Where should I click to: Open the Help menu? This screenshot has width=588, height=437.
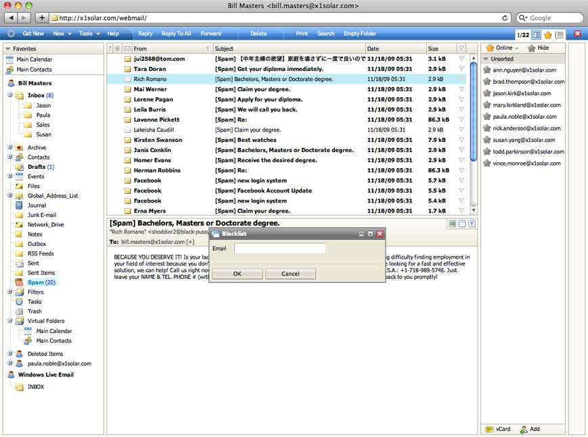[113, 34]
